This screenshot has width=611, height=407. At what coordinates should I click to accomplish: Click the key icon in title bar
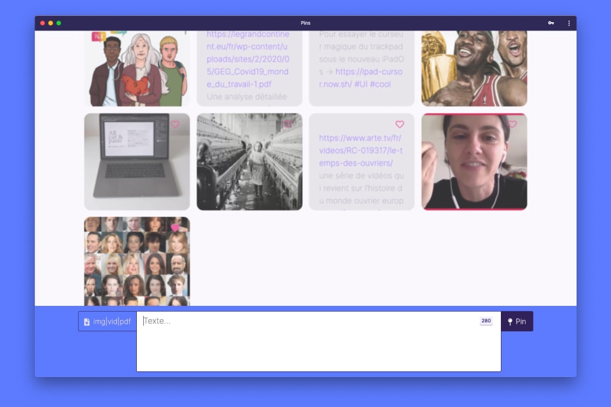(x=551, y=23)
